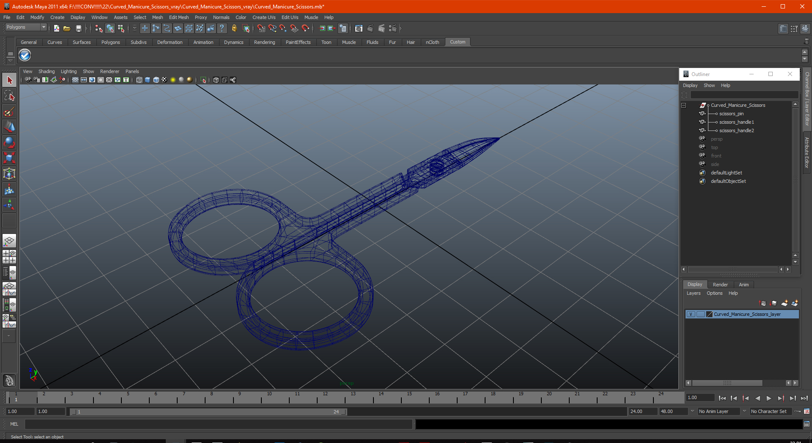Toggle display type box of scissors layer

(x=700, y=314)
